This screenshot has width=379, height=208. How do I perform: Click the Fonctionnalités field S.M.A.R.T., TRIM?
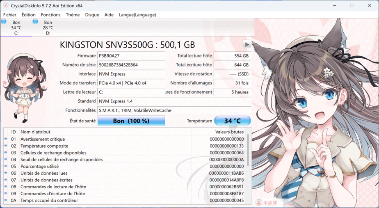(174, 110)
